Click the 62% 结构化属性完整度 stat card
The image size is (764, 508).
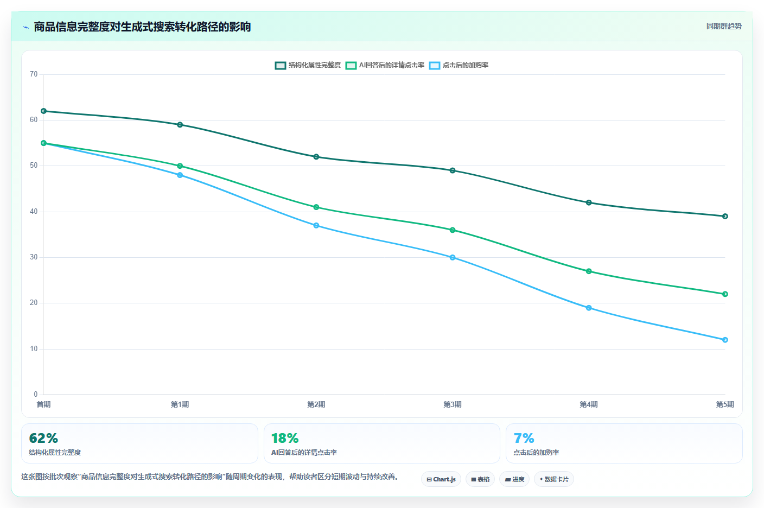pyautogui.click(x=139, y=443)
